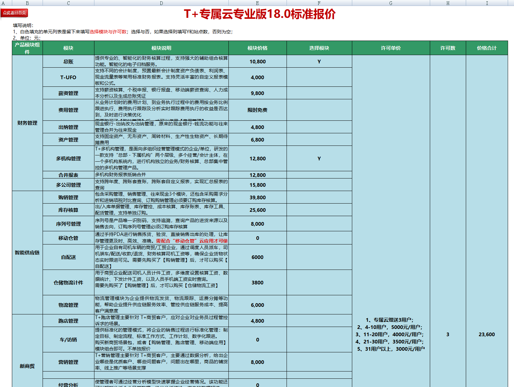Click the 模块说明 header cell
514x387 pixels.
click(161, 48)
